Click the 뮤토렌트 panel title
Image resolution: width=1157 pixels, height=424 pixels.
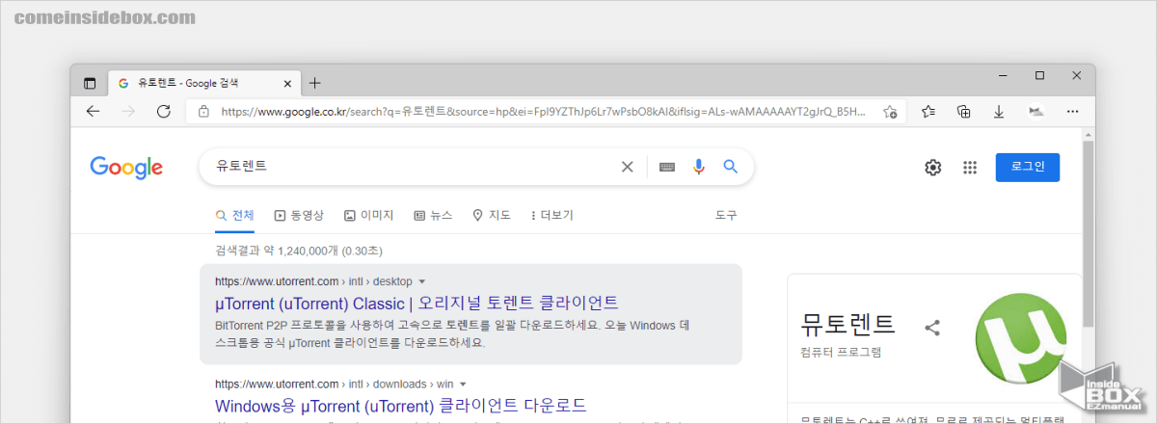[x=848, y=324]
